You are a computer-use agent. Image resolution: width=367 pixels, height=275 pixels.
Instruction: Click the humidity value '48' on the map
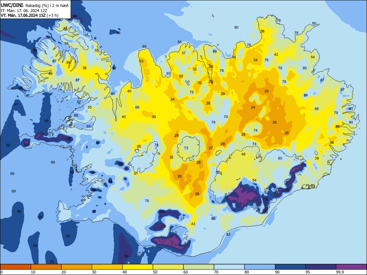coord(243,154)
